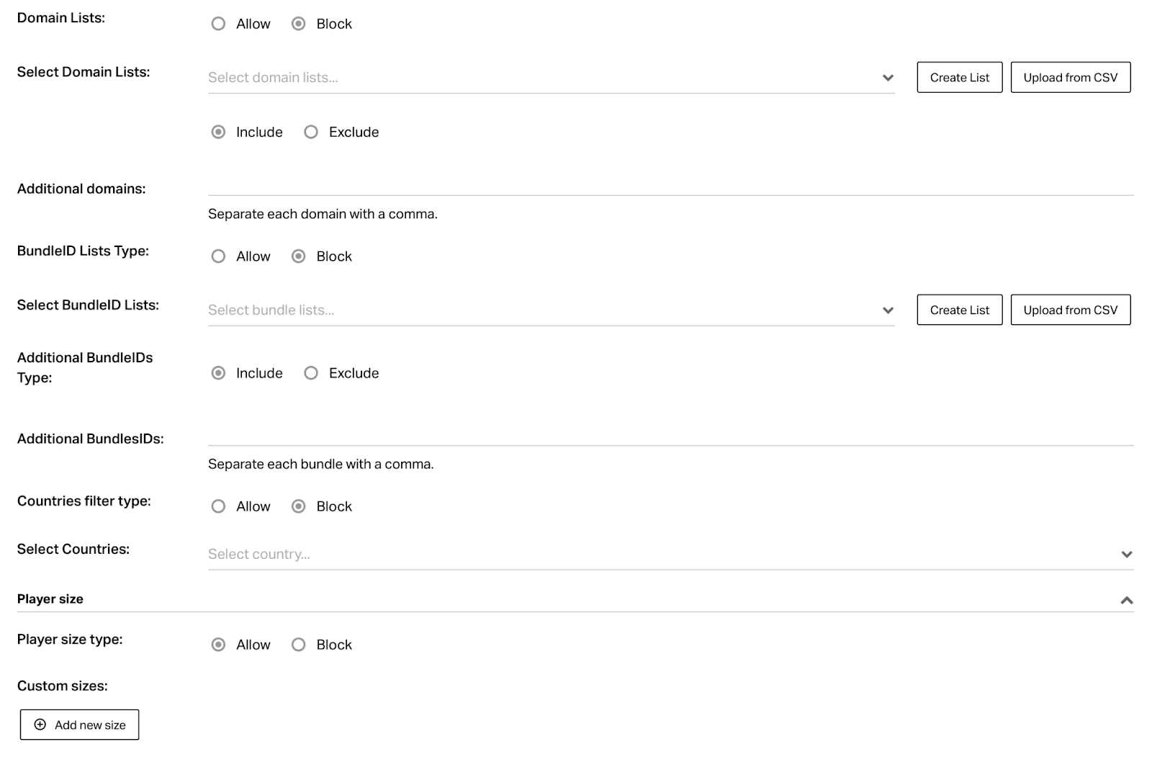Focus the Additional BundlesIDs input field

(x=671, y=434)
